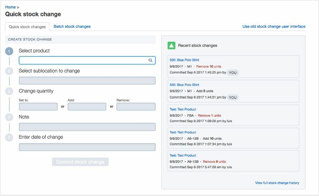Click the Remove quantity field

click(136, 107)
